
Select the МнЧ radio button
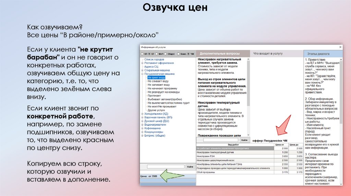click(156, 54)
